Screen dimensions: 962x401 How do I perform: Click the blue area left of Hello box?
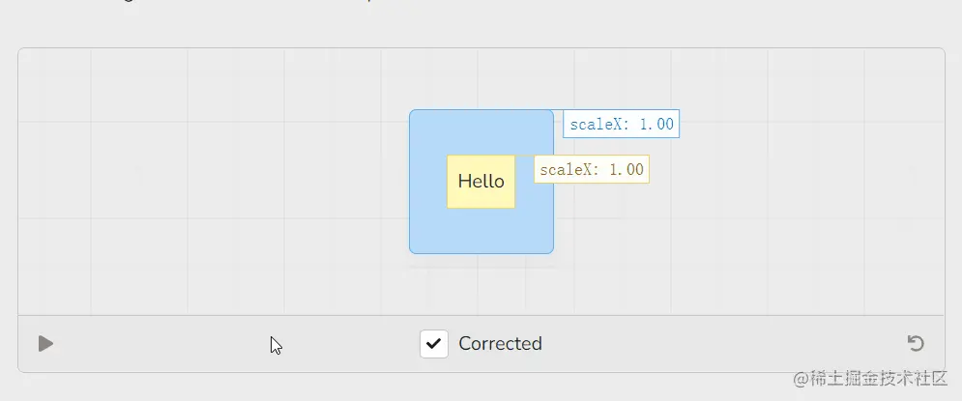428,182
